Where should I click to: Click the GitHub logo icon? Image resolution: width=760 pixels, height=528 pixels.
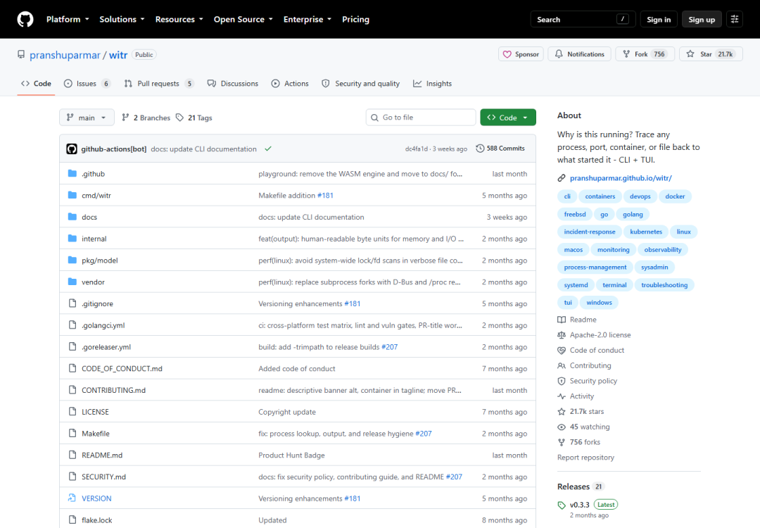[25, 20]
